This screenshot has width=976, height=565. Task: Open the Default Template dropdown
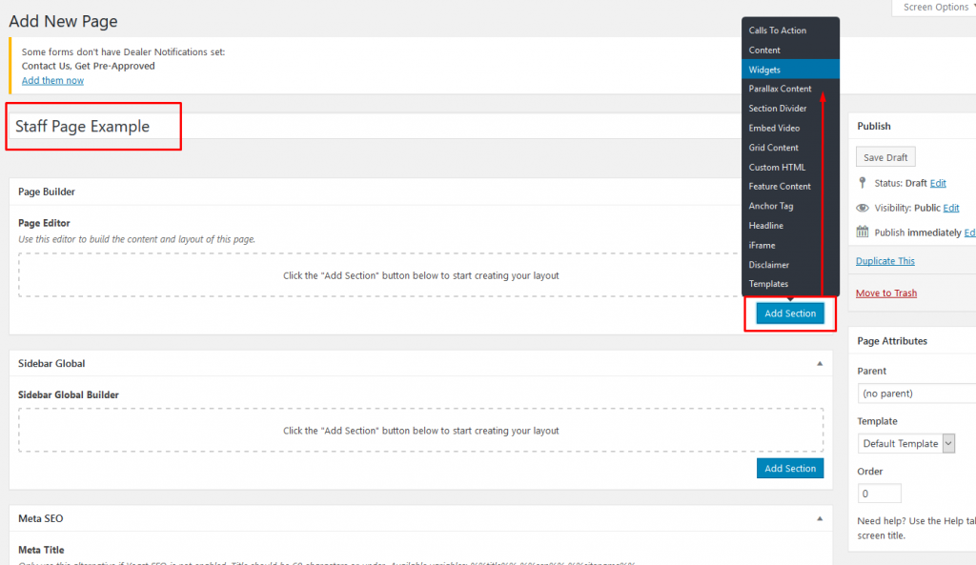905,444
